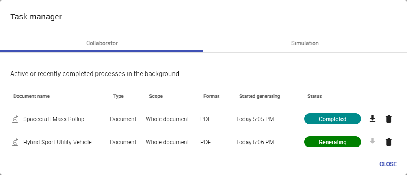Click the Document name column header
The height and width of the screenshot is (175, 407).
pyautogui.click(x=31, y=96)
